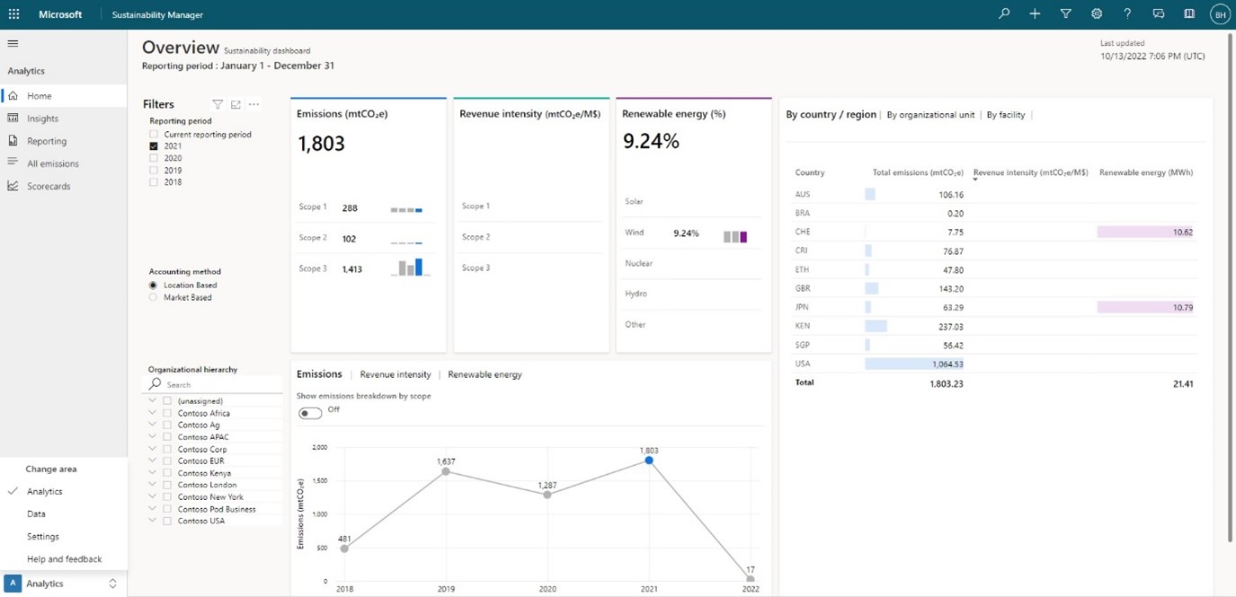Click the Scorecards icon in the sidebar

(13, 186)
